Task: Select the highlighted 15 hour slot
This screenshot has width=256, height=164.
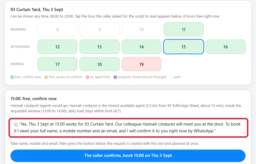Action: coord(184,47)
